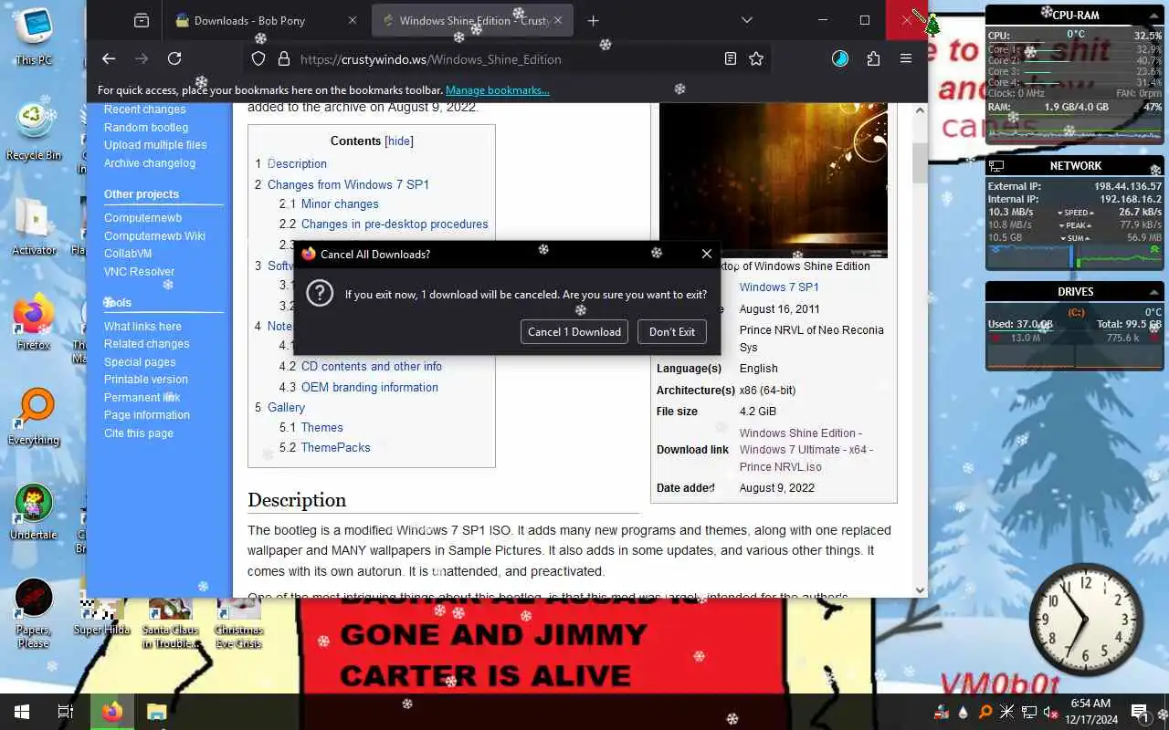Open a new browser tab
The height and width of the screenshot is (730, 1169).
pos(594,20)
